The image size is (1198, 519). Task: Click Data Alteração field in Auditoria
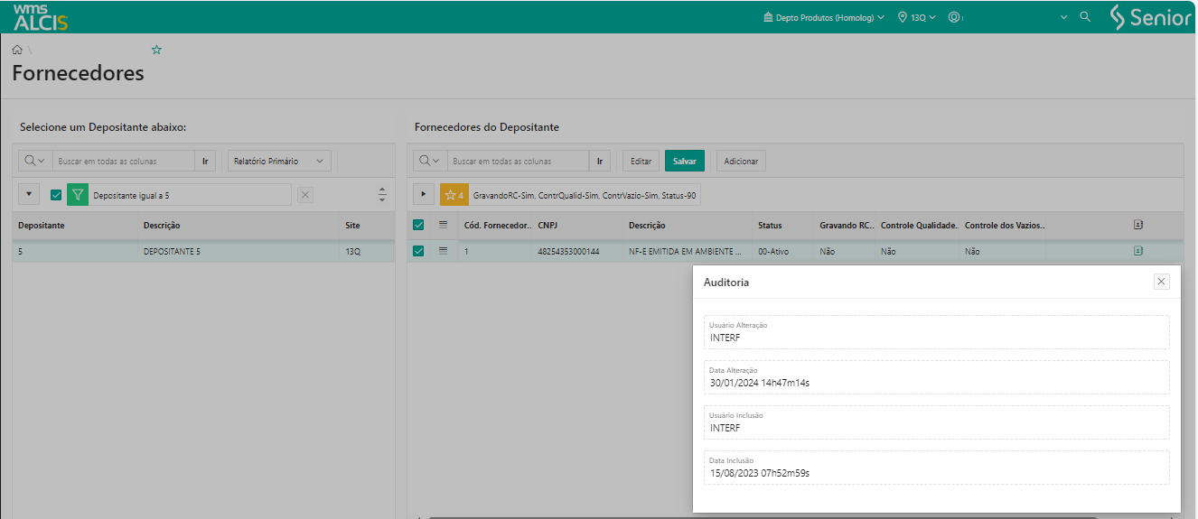937,377
